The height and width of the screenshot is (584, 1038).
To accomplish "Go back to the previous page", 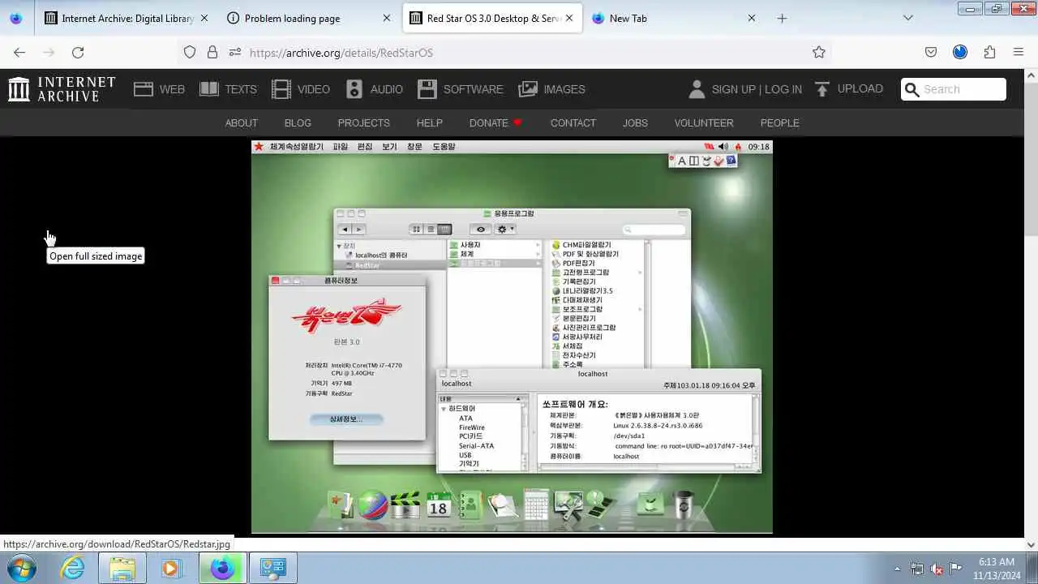I will [19, 52].
